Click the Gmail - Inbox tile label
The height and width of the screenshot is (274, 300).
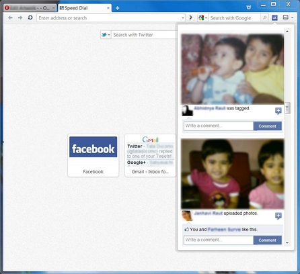tap(150, 172)
